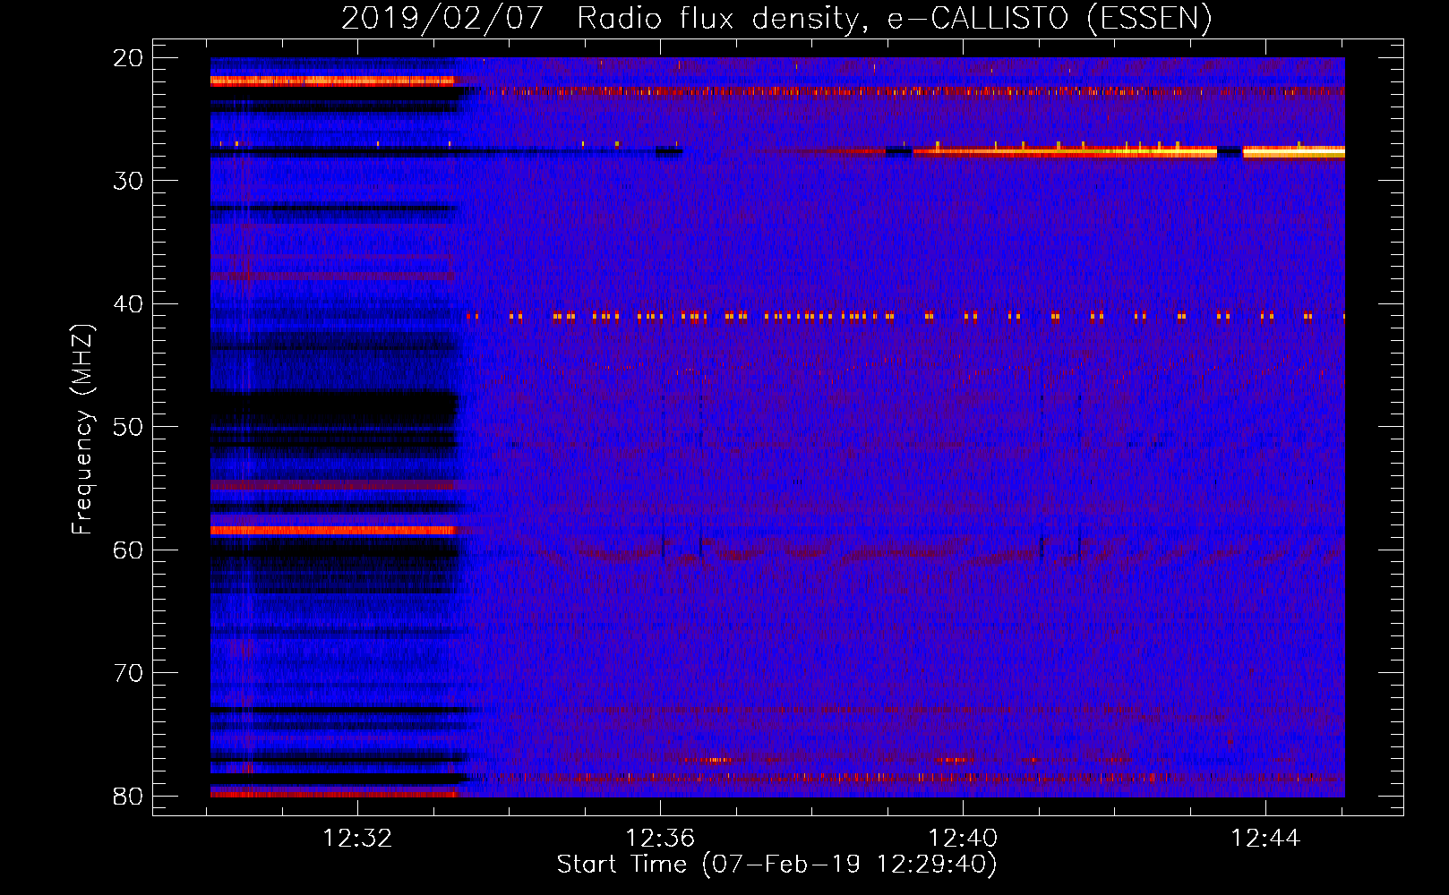The image size is (1449, 895).
Task: Click the 40 frequency tick label
Action: click(x=128, y=304)
